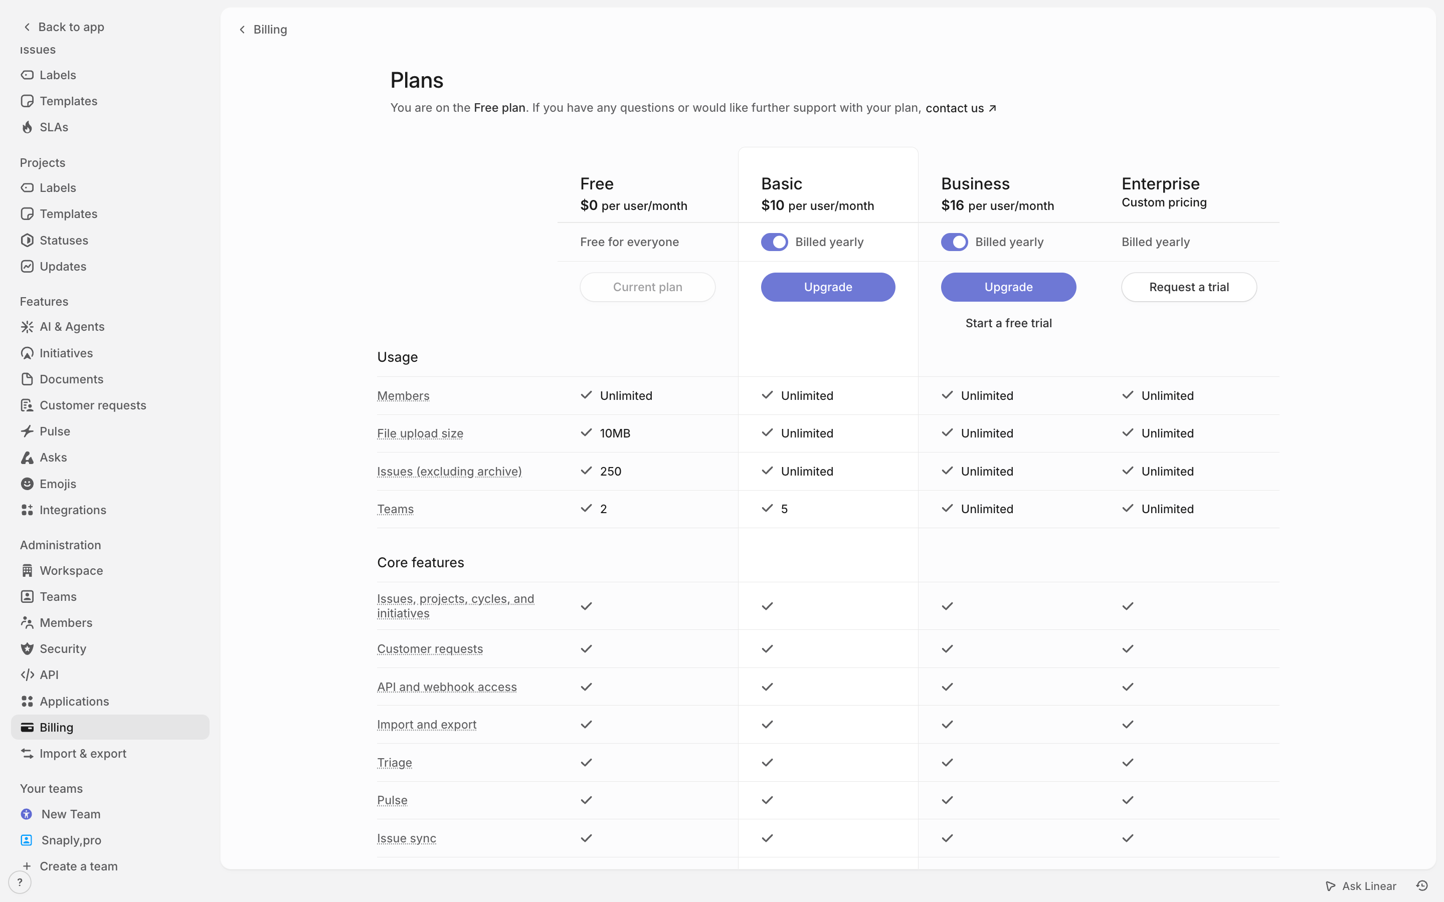The width and height of the screenshot is (1444, 902).
Task: Open Initiatives settings in sidebar
Action: pos(110,353)
